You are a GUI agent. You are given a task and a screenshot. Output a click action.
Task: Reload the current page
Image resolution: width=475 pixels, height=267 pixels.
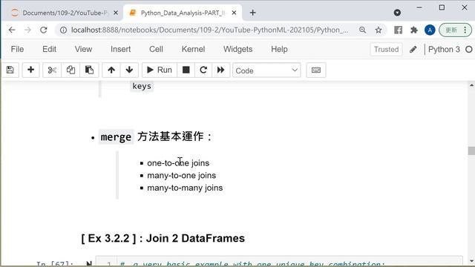tap(44, 30)
